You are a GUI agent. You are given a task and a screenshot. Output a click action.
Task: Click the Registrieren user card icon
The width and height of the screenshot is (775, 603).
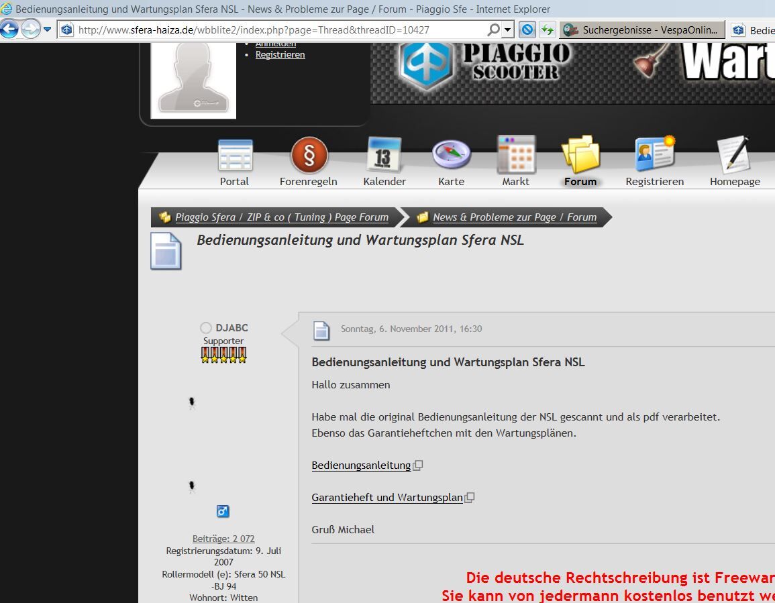pyautogui.click(x=654, y=154)
